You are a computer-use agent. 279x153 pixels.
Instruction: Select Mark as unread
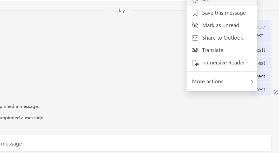point(221,25)
